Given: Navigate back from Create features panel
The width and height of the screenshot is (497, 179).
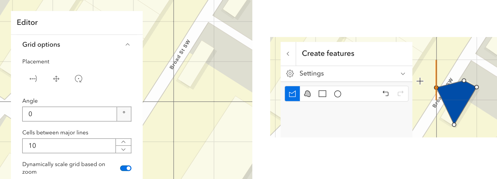Looking at the screenshot, I should coord(288,53).
